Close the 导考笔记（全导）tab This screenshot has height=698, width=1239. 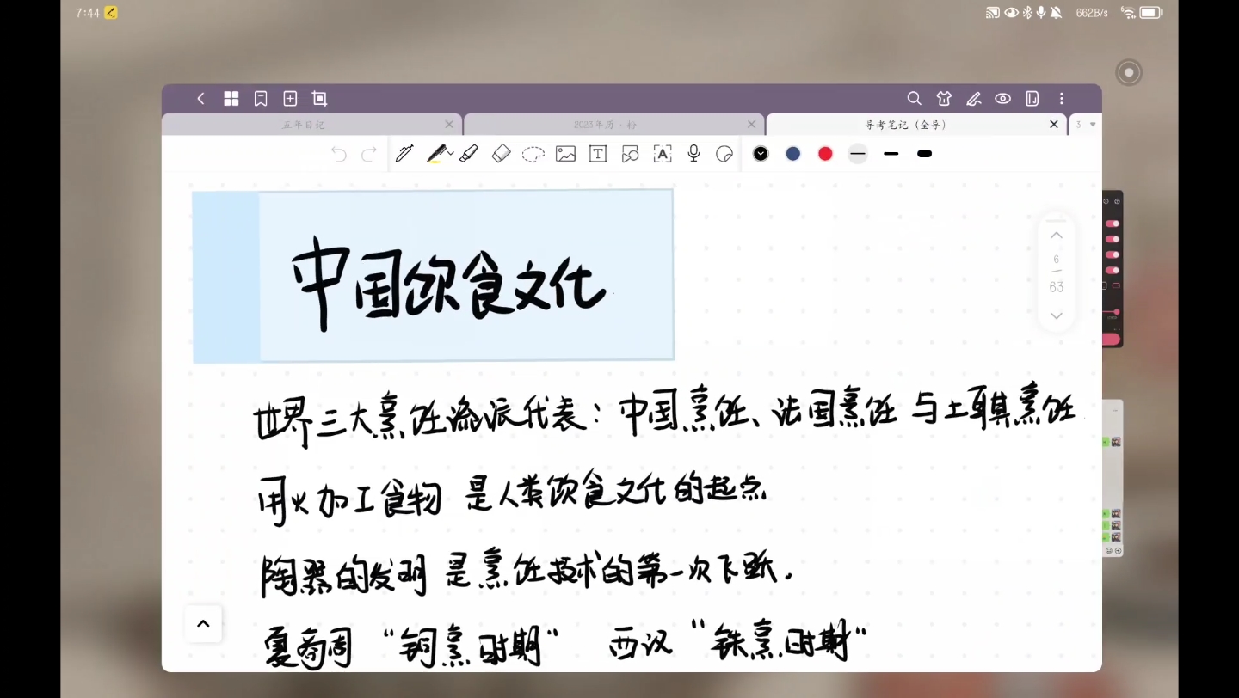(x=1054, y=125)
